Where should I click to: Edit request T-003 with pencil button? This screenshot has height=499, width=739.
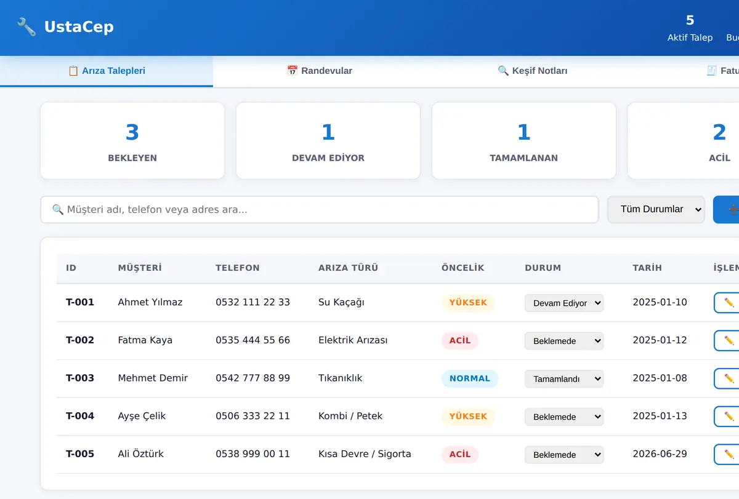tap(728, 378)
